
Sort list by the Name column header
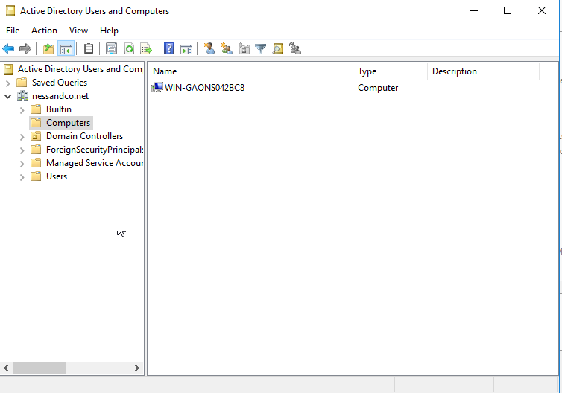coord(250,71)
